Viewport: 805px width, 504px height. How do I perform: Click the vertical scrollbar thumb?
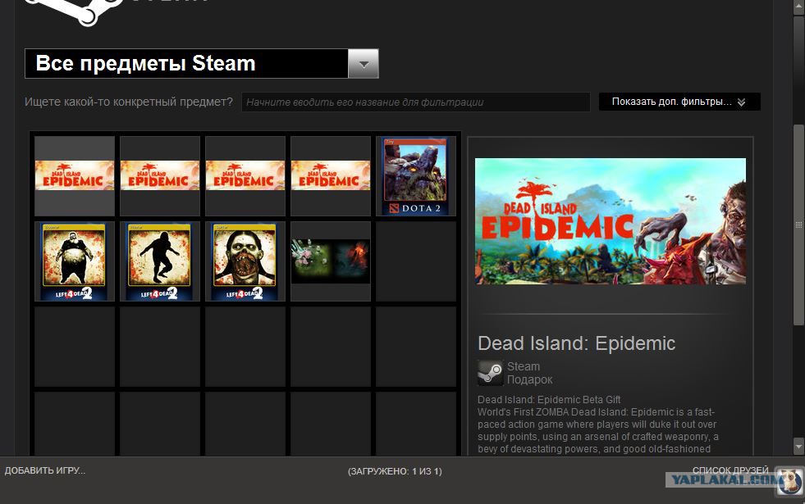coord(798,225)
